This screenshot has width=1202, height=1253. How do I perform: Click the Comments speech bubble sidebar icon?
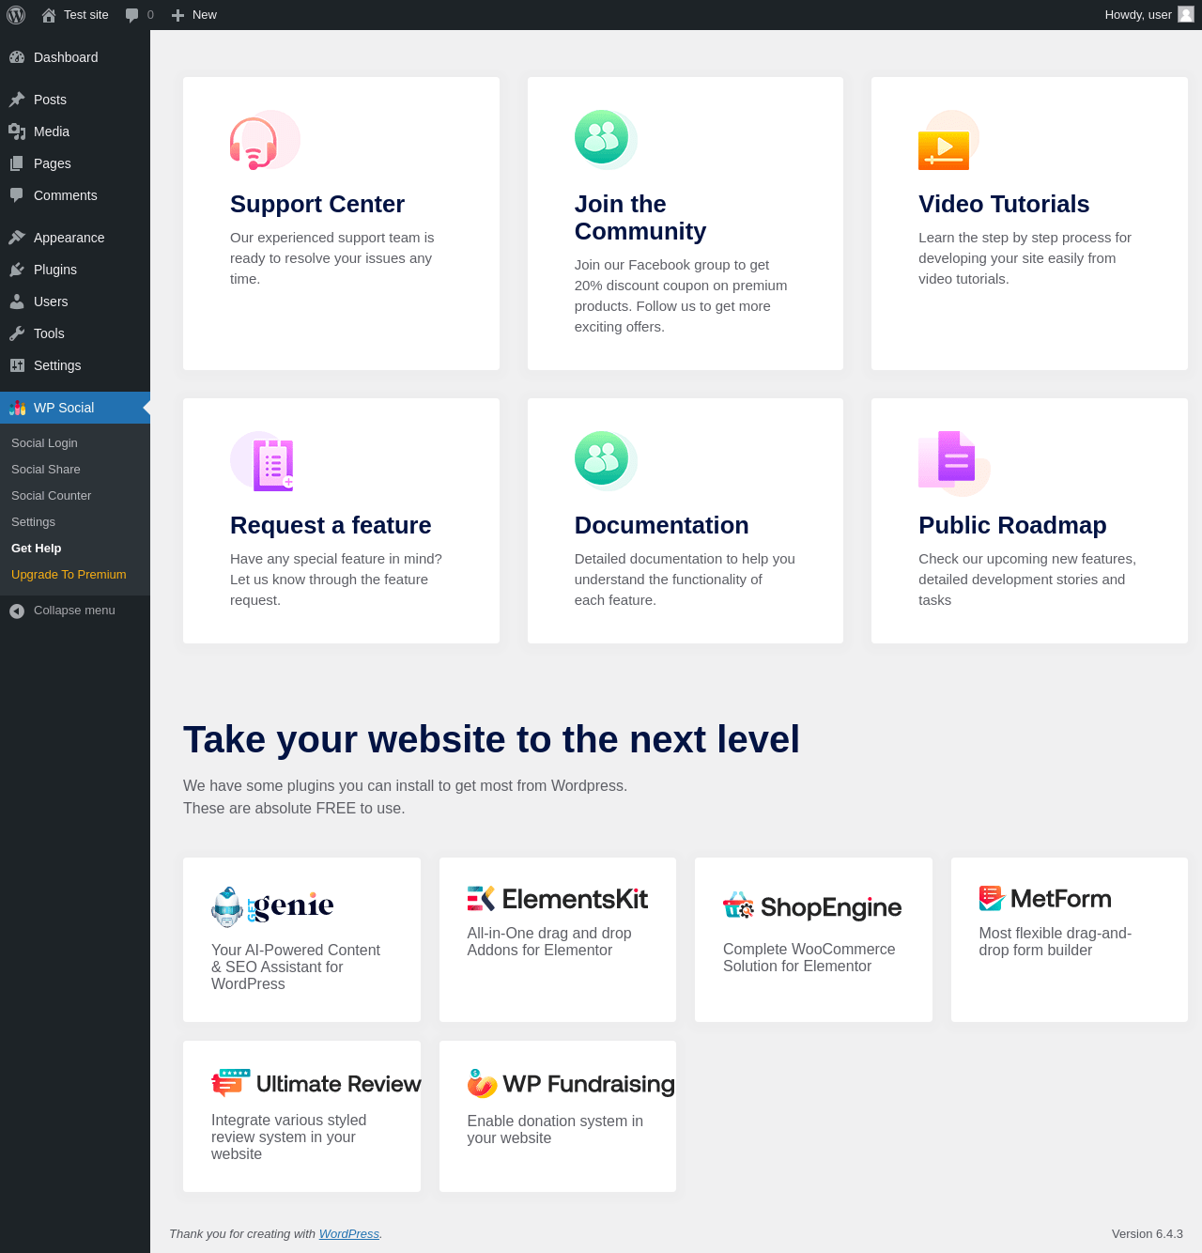(x=17, y=195)
